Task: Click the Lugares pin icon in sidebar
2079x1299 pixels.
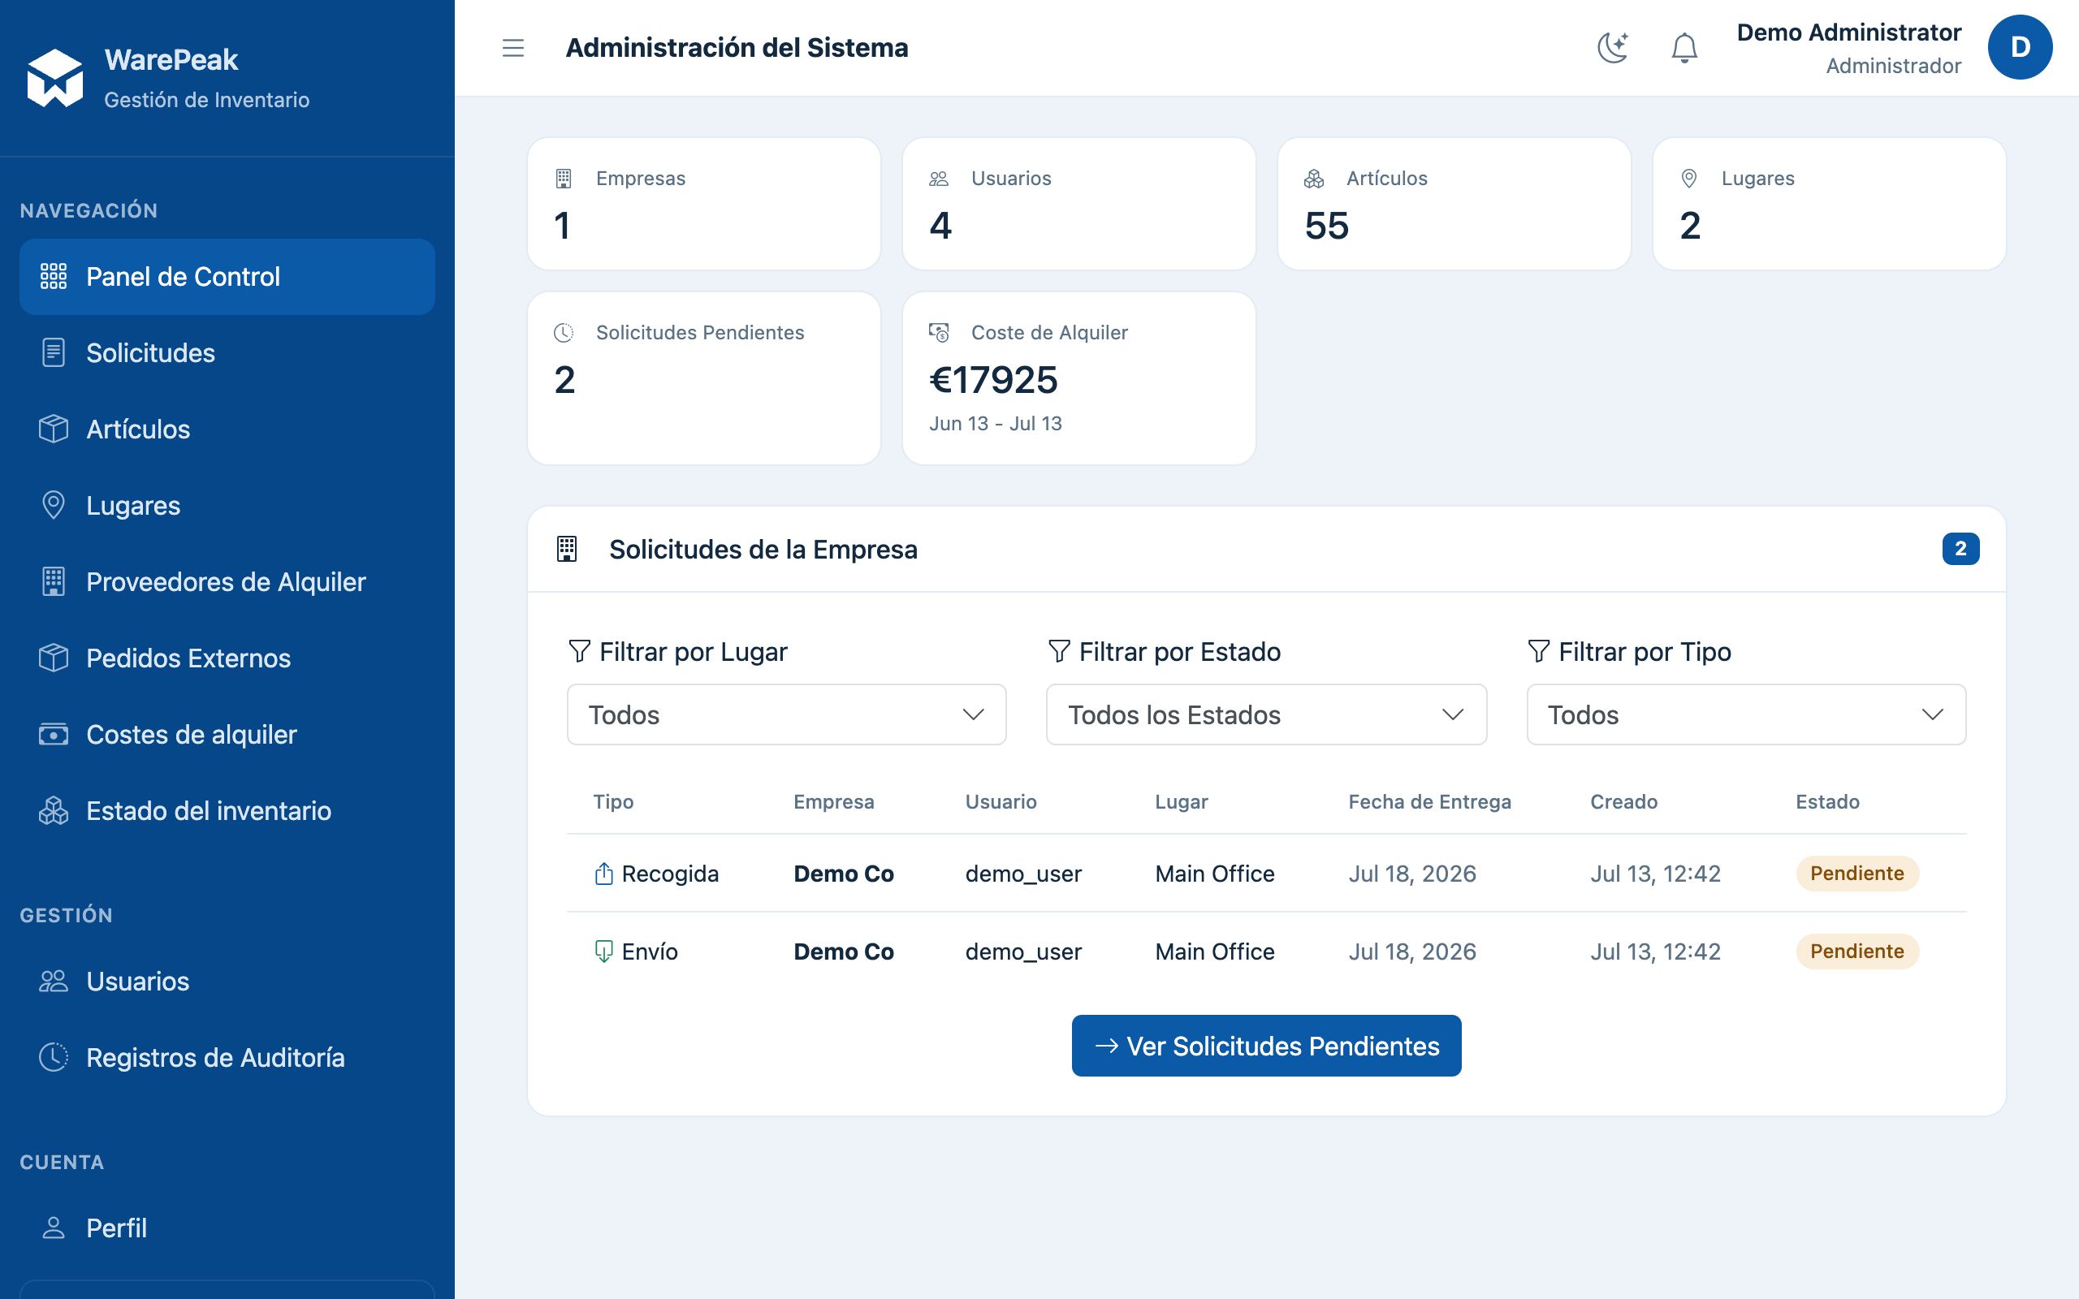Action: [54, 505]
